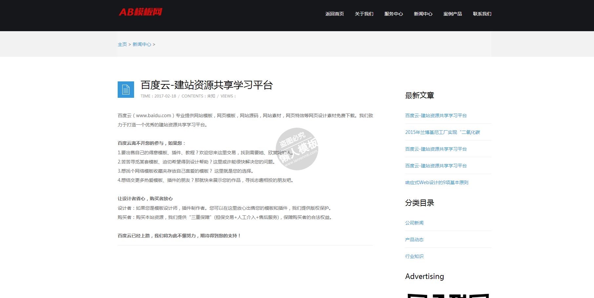The width and height of the screenshot is (594, 298).
Task: Select the 公司新闻 category
Action: tap(414, 223)
